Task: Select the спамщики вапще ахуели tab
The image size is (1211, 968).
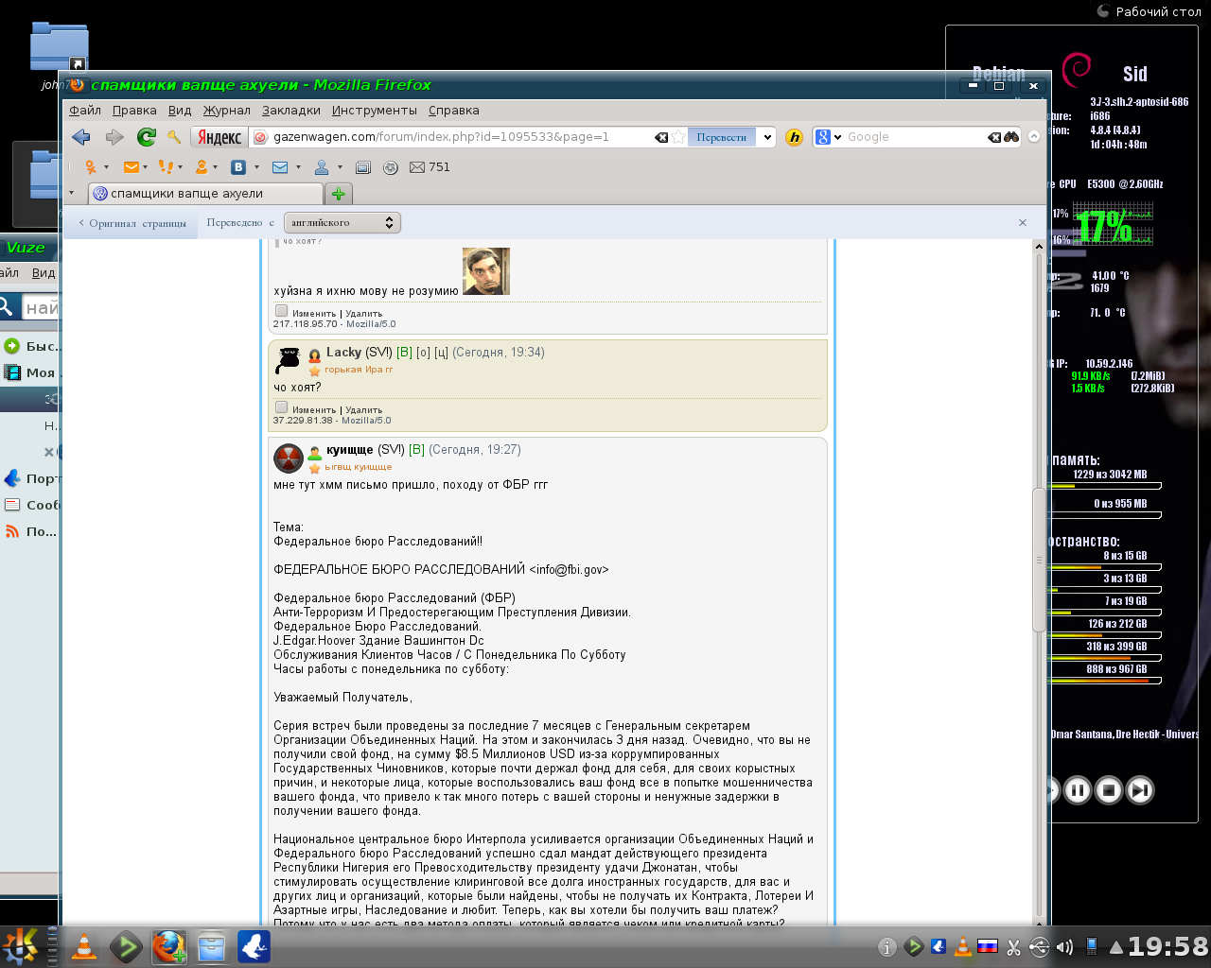Action: coord(205,194)
